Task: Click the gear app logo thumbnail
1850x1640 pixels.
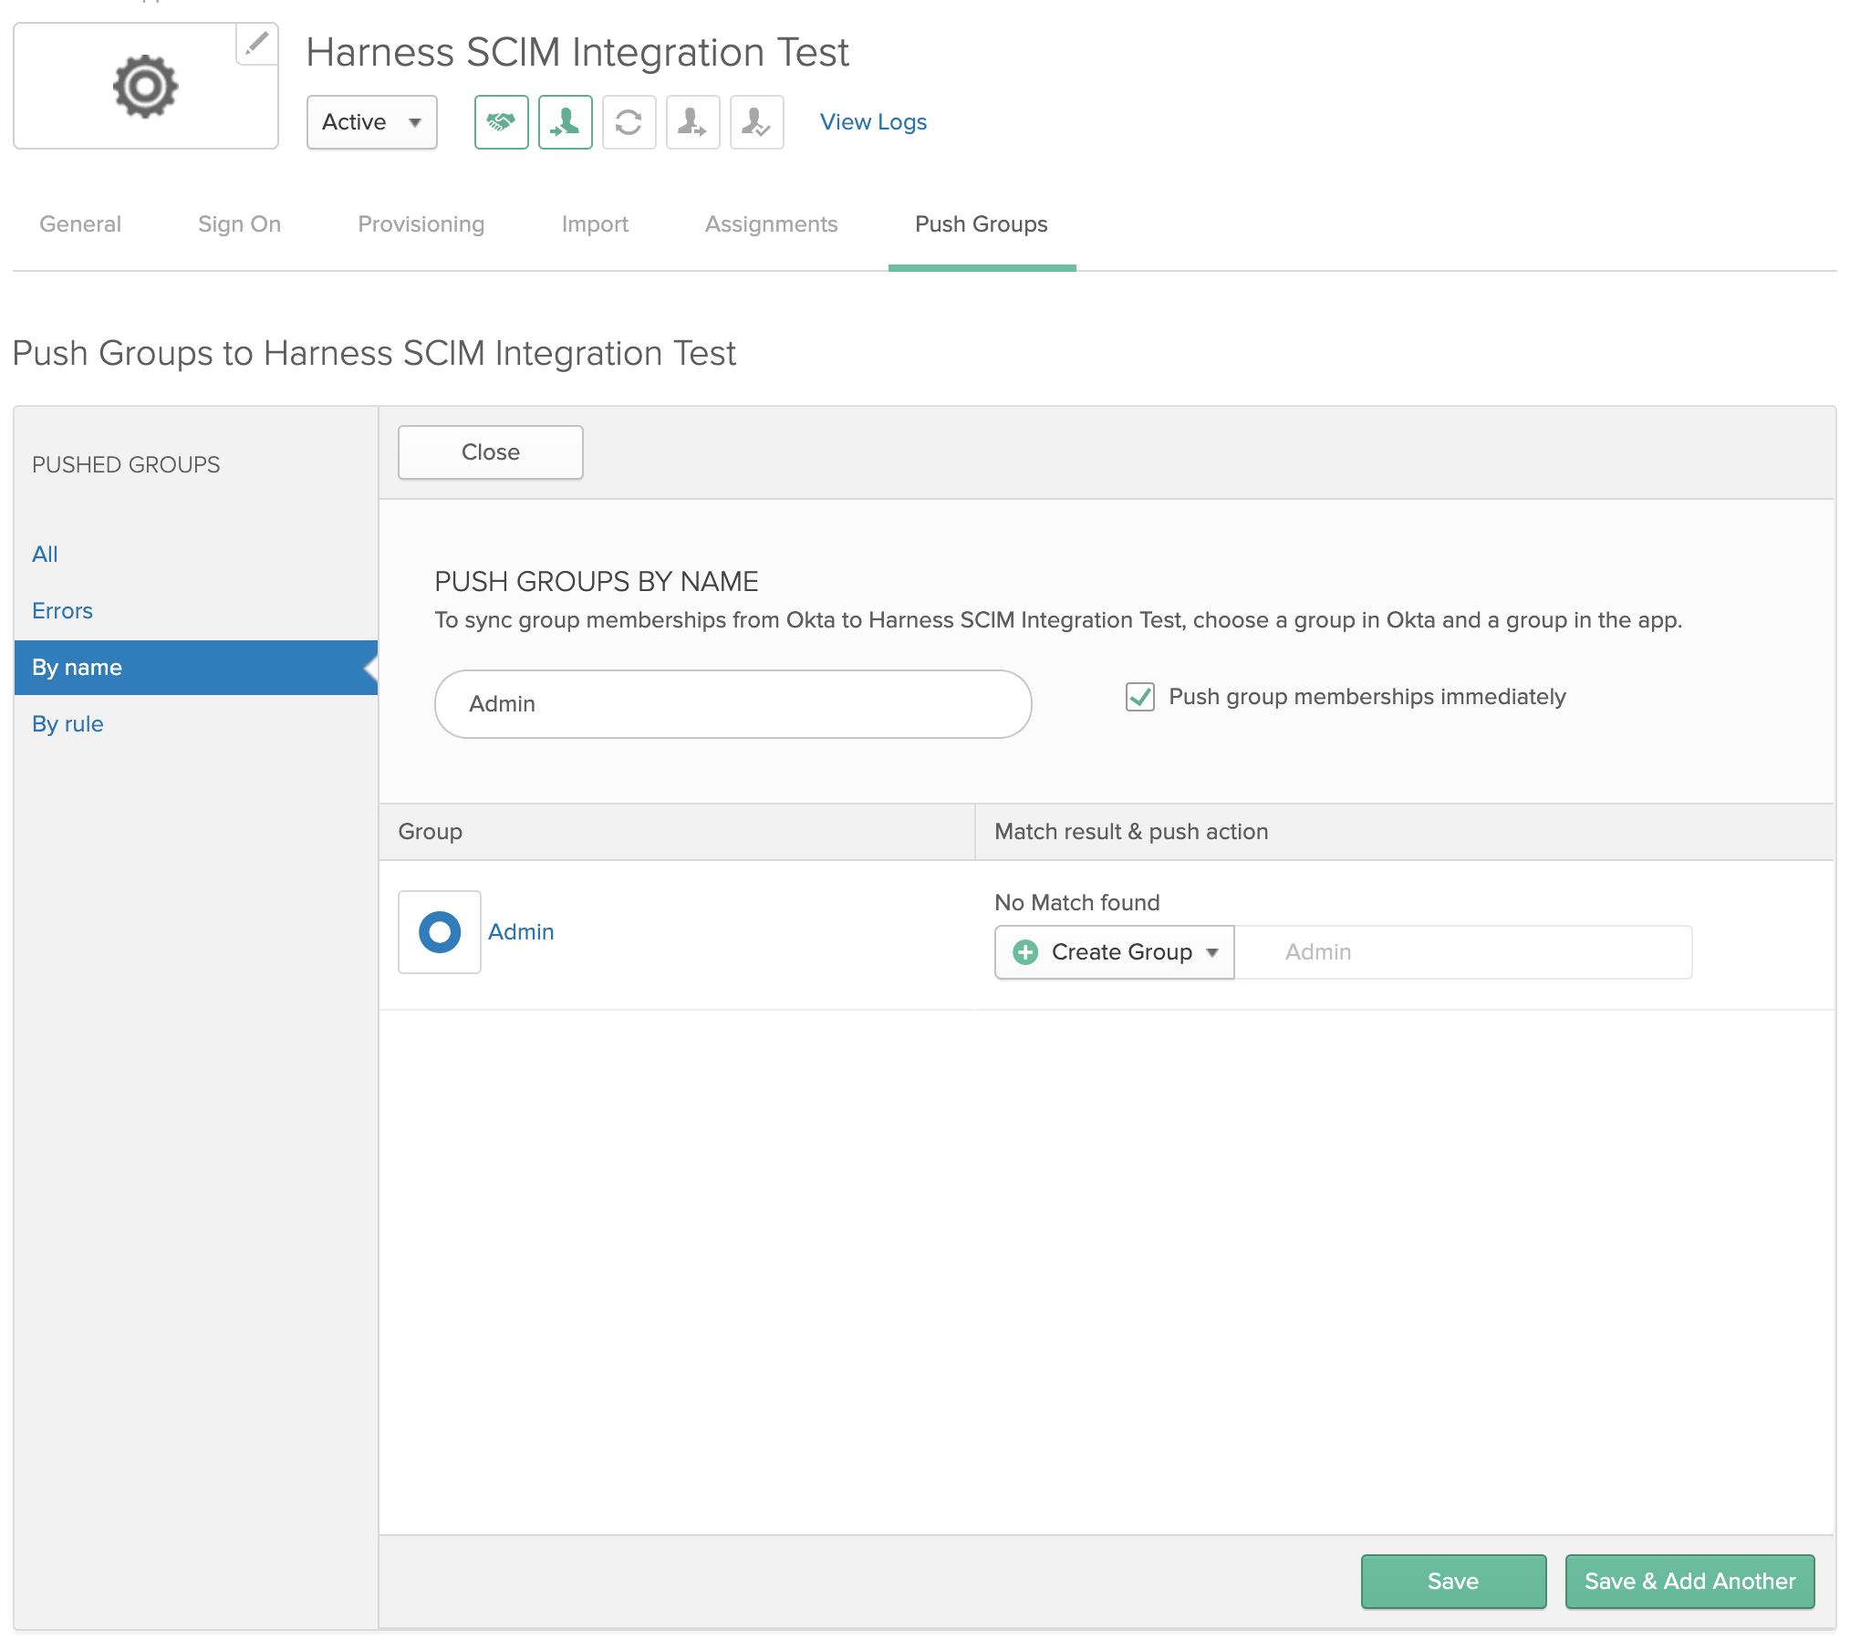Action: click(x=146, y=86)
